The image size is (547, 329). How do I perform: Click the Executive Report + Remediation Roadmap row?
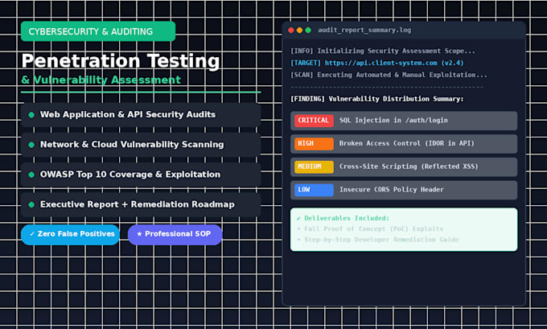coord(141,205)
